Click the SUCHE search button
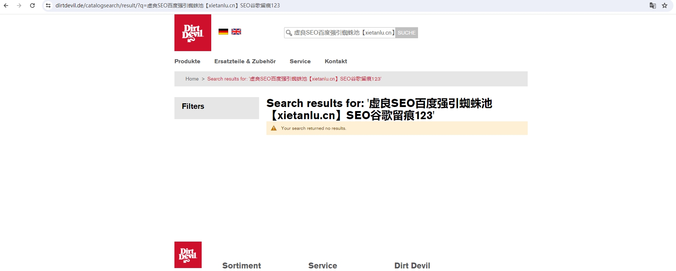Screen dimensions: 676x271 pyautogui.click(x=407, y=33)
